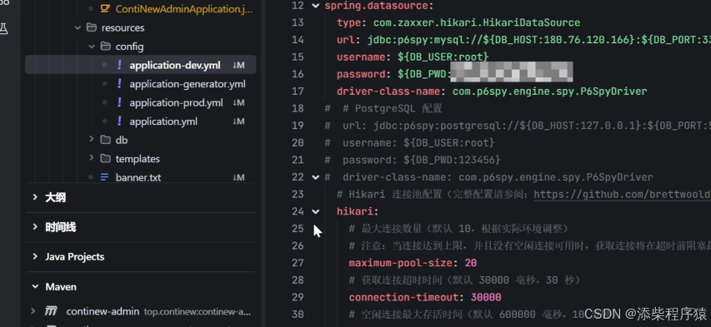711x327 pixels.
Task: Expand the db folder chevron
Action: coord(92,140)
